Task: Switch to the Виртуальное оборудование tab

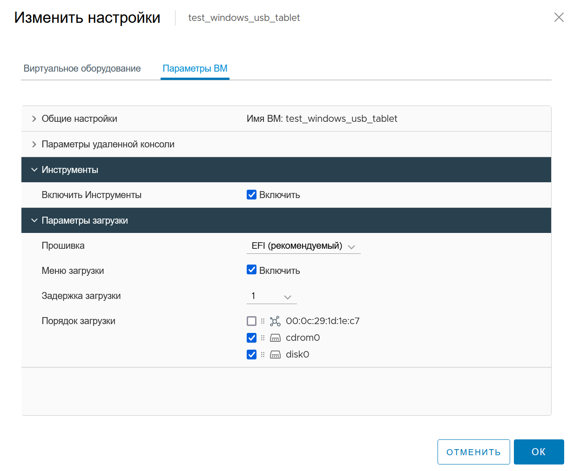Action: pos(82,68)
